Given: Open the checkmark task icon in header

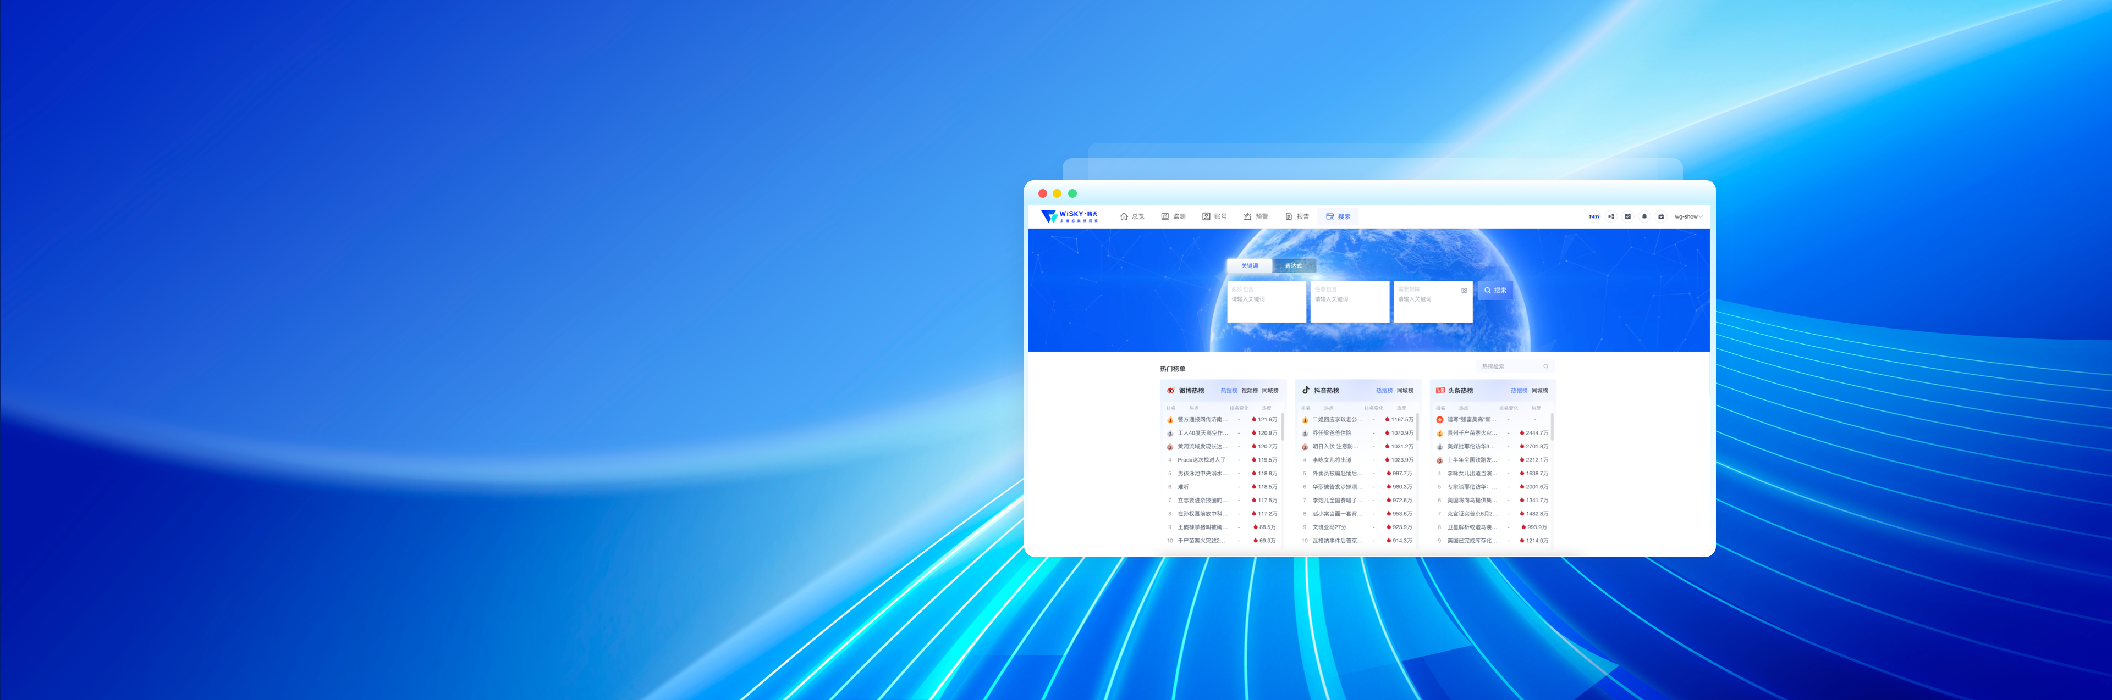Looking at the screenshot, I should 1627,217.
